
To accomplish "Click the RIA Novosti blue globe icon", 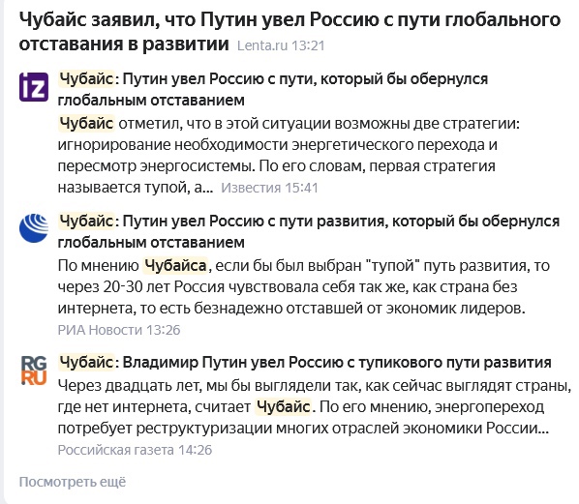I will point(34,228).
